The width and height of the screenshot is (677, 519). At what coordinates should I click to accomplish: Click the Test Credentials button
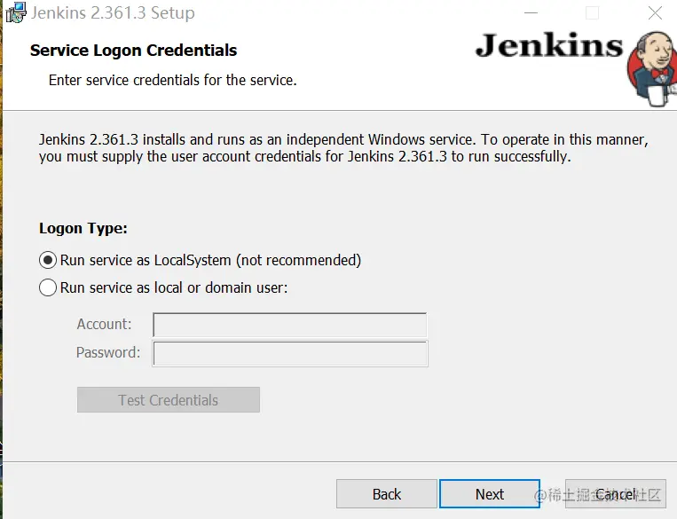(x=169, y=400)
